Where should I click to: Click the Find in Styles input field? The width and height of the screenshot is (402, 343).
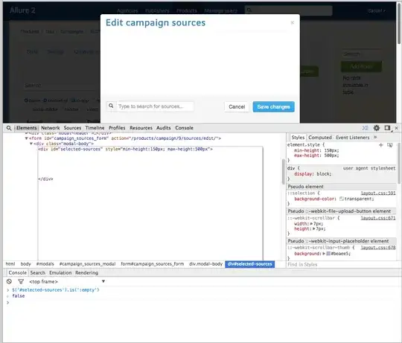coord(341,264)
